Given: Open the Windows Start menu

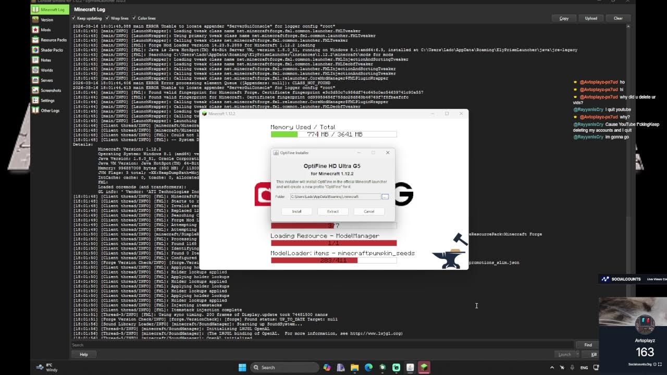Looking at the screenshot, I should point(242,367).
